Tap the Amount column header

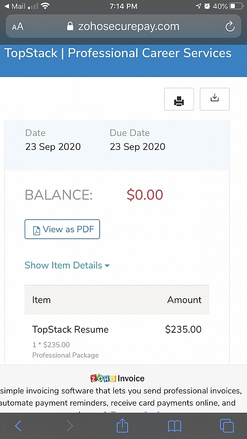[184, 300]
